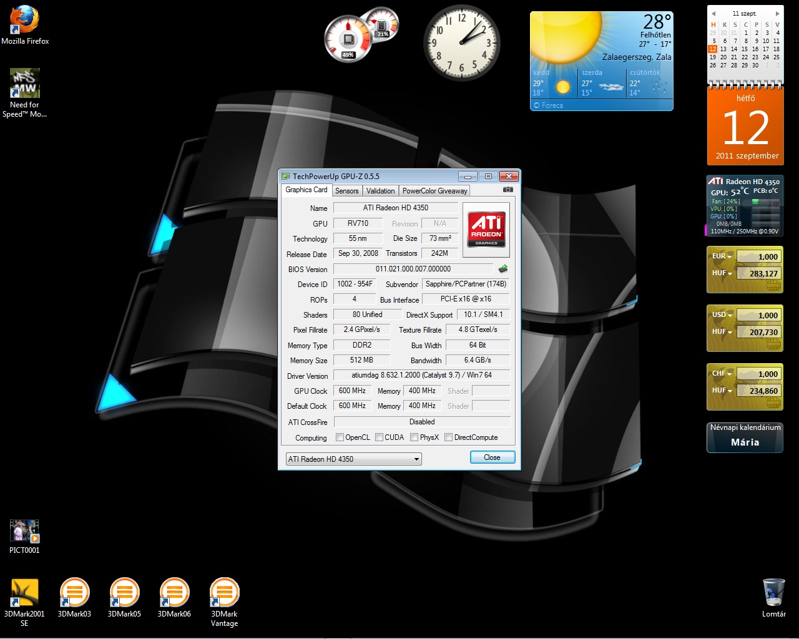The width and height of the screenshot is (799, 639).
Task: Click the Close button in GPU-Z
Action: 493,457
